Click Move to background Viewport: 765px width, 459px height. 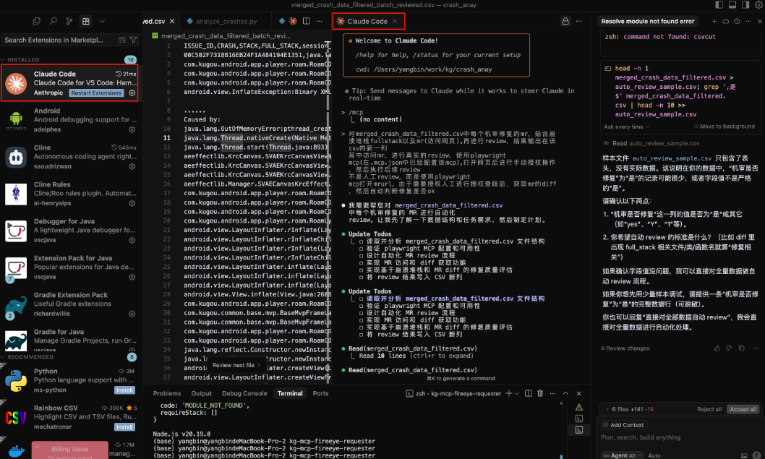coord(725,126)
